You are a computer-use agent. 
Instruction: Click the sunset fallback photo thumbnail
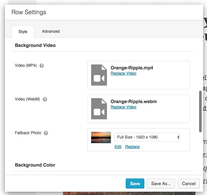pos(101,137)
